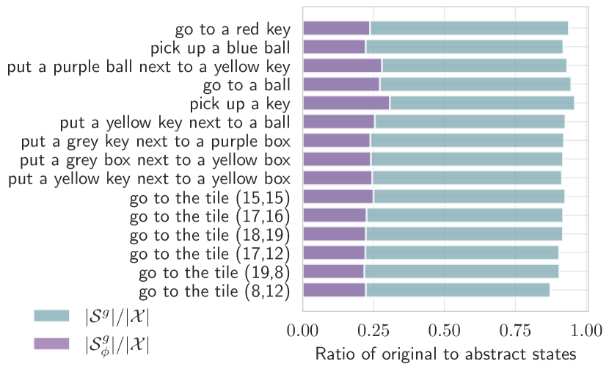The image size is (609, 372).
Task: Click the teal bar for 'go to a red key'
Action: [x=469, y=28]
